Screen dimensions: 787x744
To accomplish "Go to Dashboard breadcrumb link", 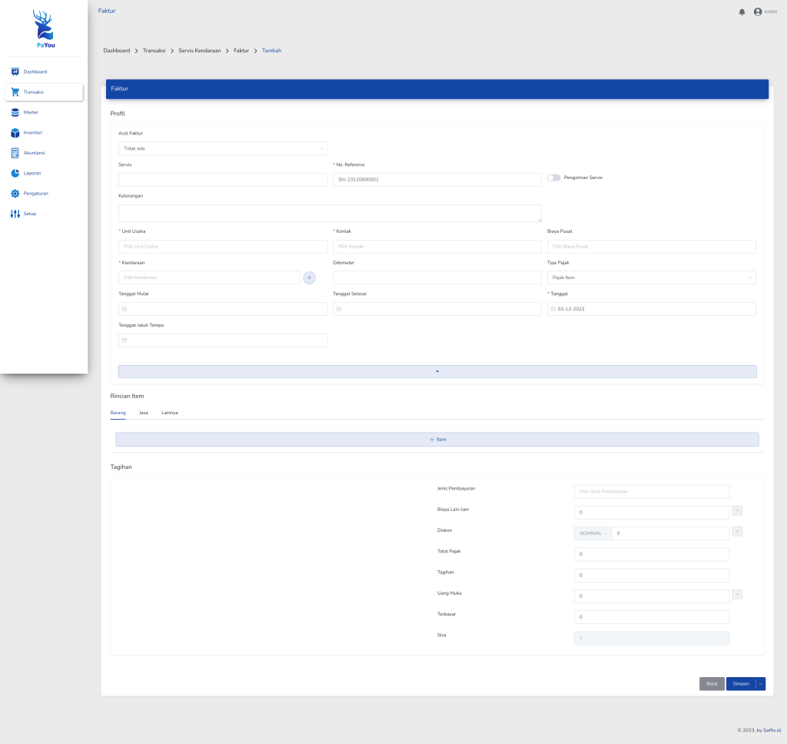I will pyautogui.click(x=117, y=51).
